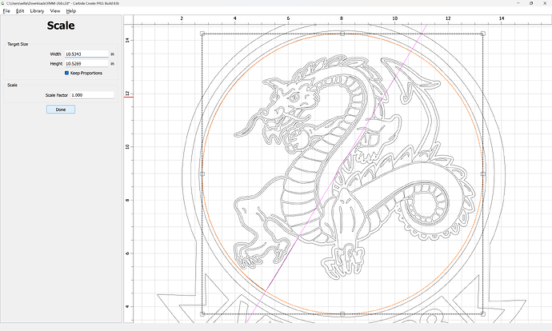Click the bottom-center selection handle
The image size is (552, 331).
pyautogui.click(x=342, y=314)
